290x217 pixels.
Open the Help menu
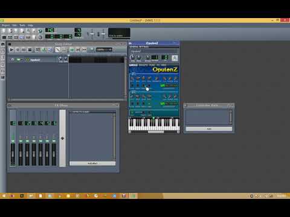(x=30, y=25)
